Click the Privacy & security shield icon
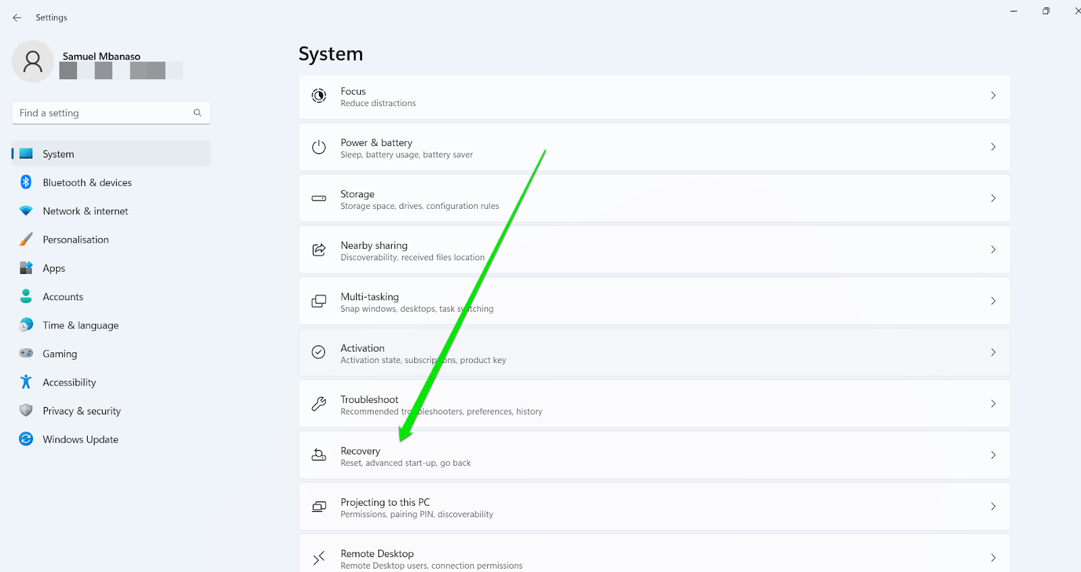 26,410
